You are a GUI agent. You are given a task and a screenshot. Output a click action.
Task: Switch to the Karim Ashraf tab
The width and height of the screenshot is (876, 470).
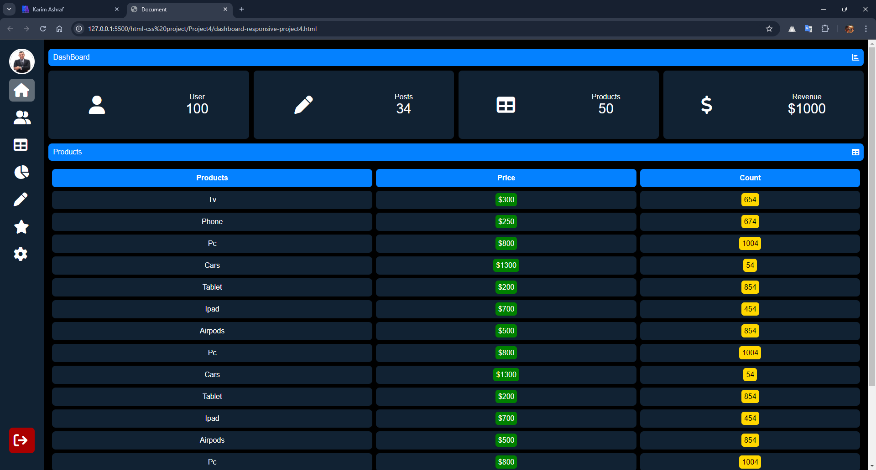click(x=68, y=9)
